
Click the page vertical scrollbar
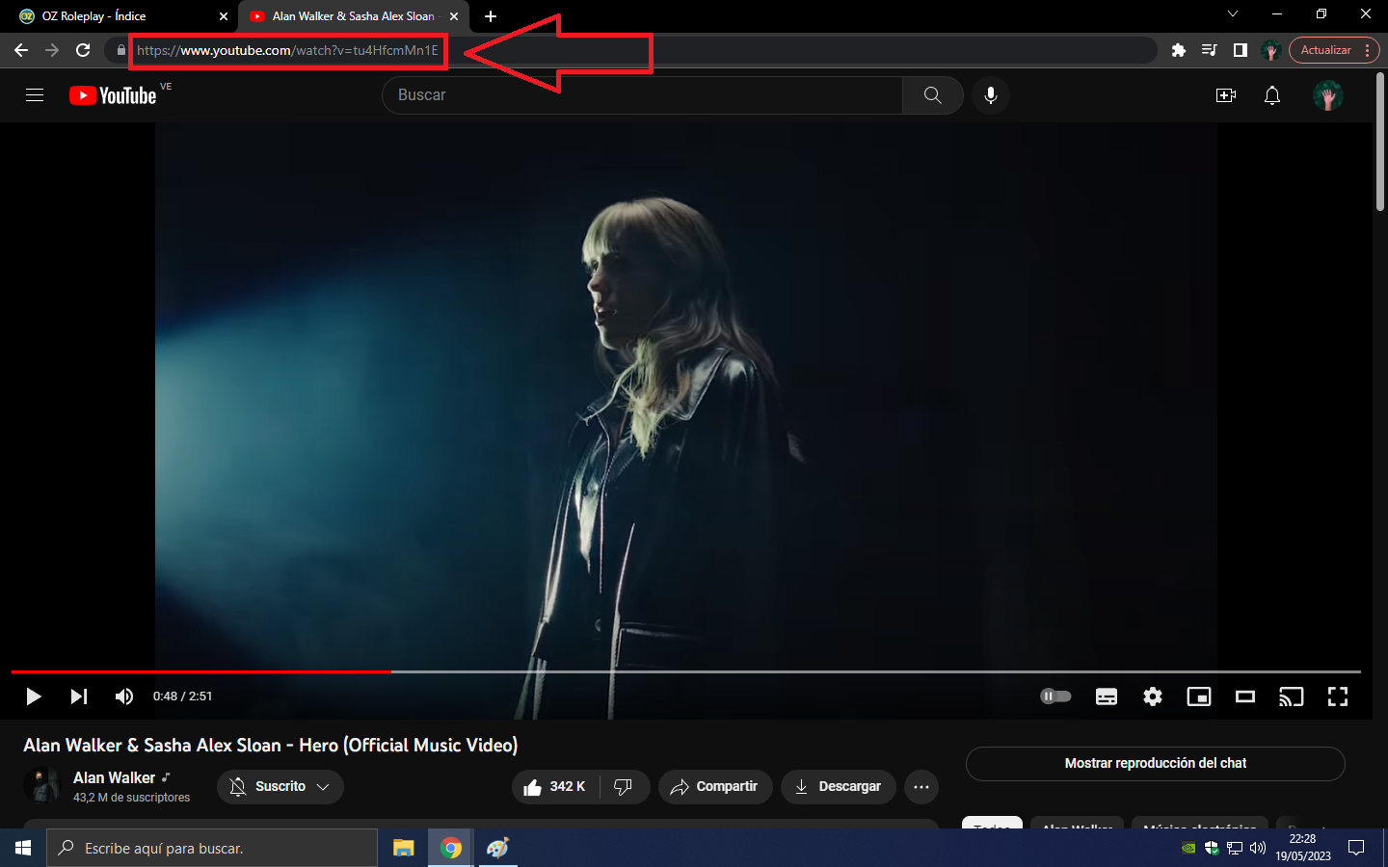click(x=1380, y=140)
